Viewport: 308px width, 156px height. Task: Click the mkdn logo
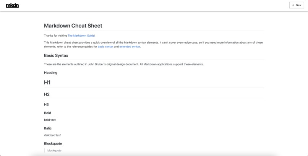point(12,5)
